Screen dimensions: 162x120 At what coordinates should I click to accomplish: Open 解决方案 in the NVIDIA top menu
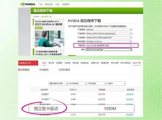[x=49, y=4]
